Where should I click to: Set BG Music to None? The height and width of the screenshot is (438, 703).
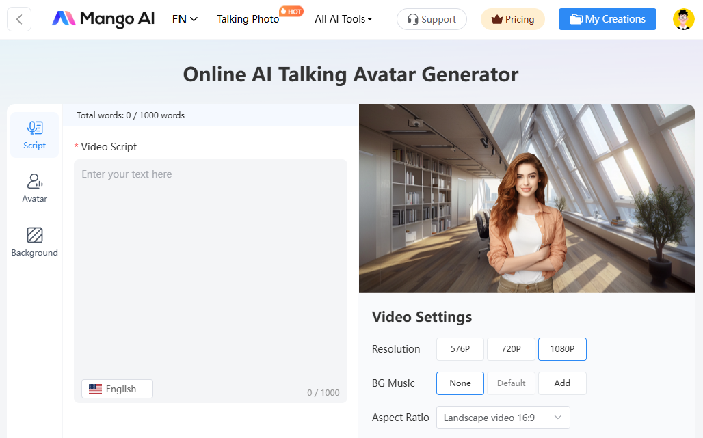(x=460, y=383)
